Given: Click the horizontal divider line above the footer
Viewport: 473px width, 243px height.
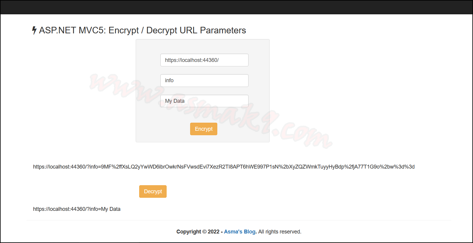Looking at the screenshot, I should click(239, 220).
